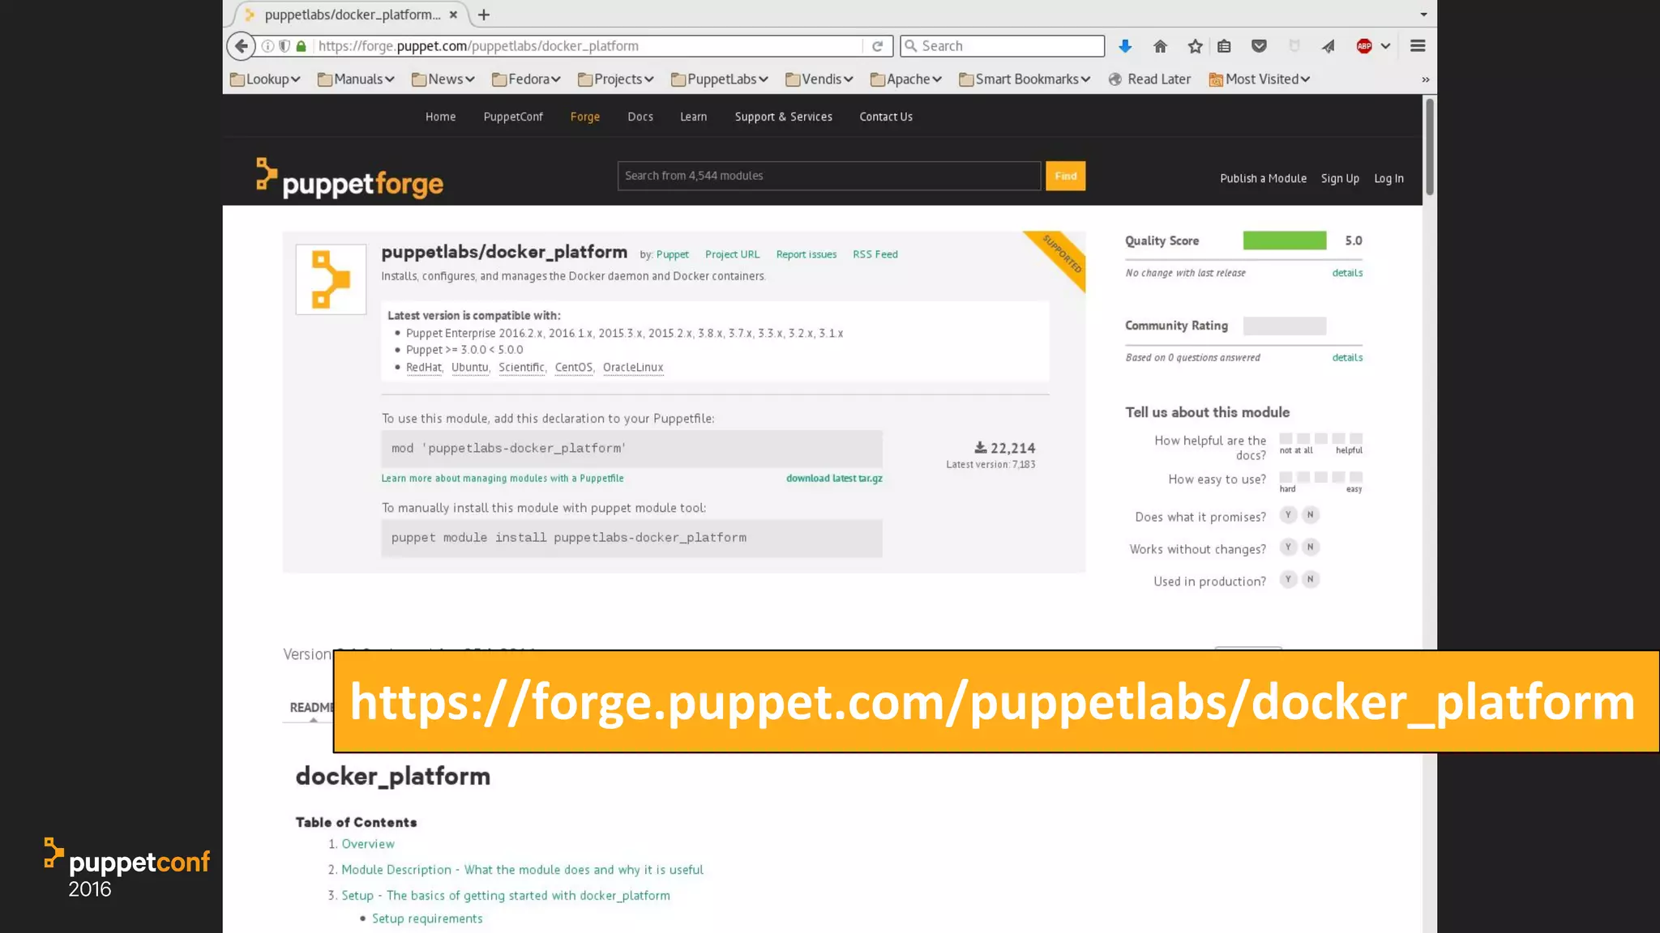The height and width of the screenshot is (933, 1660).
Task: Open Forge in the top navigation
Action: pos(584,117)
